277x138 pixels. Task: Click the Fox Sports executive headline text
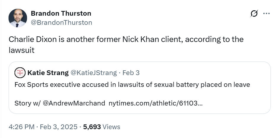click(132, 85)
